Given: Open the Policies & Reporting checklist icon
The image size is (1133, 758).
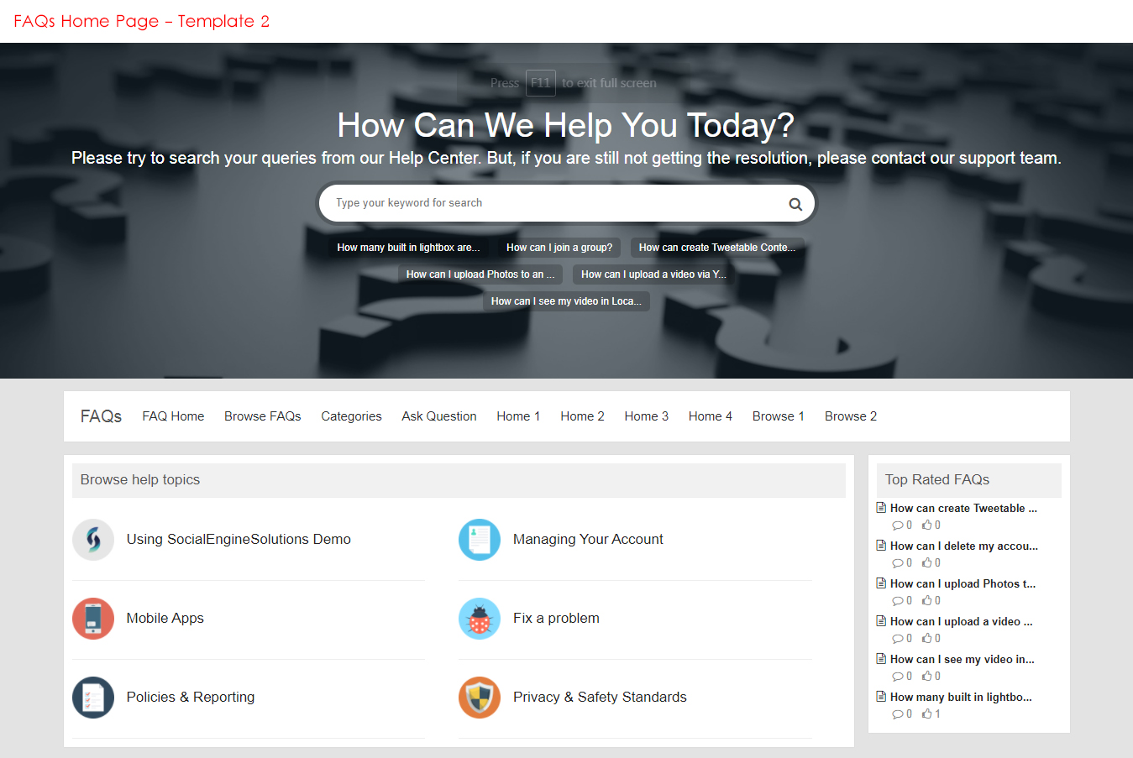Looking at the screenshot, I should pyautogui.click(x=93, y=698).
